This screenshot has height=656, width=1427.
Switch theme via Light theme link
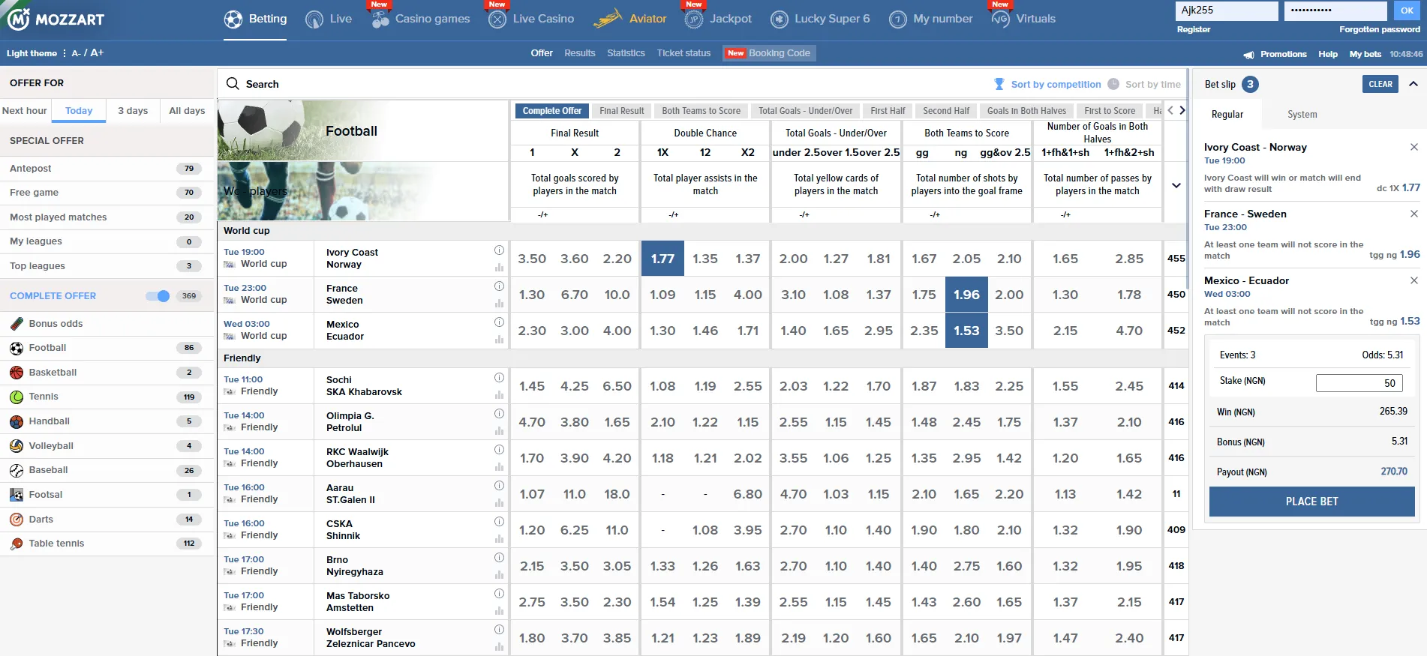32,53
